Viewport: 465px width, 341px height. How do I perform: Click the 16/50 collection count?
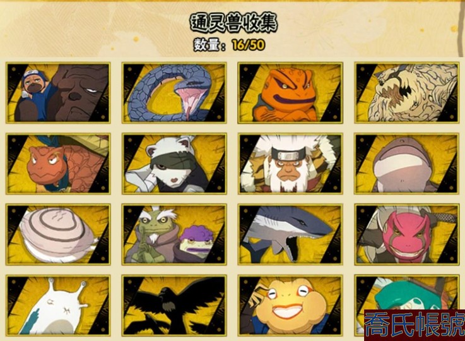[249, 45]
